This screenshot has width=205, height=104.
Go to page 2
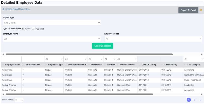(195, 100)
